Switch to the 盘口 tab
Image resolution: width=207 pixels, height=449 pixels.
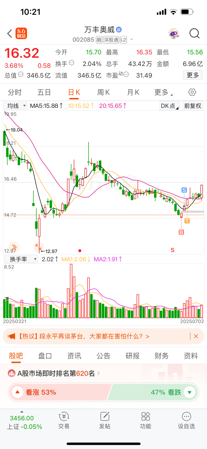click(x=45, y=356)
